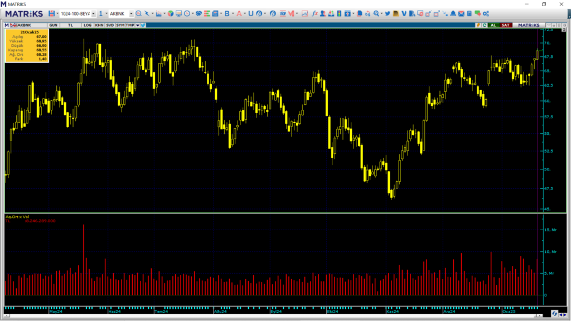Click the alarm bell icon
This screenshot has width=571, height=321.
click(453, 13)
